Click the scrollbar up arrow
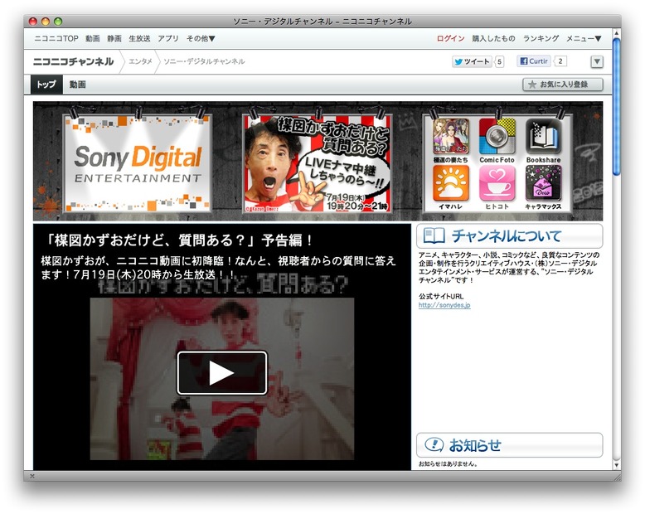 616,33
